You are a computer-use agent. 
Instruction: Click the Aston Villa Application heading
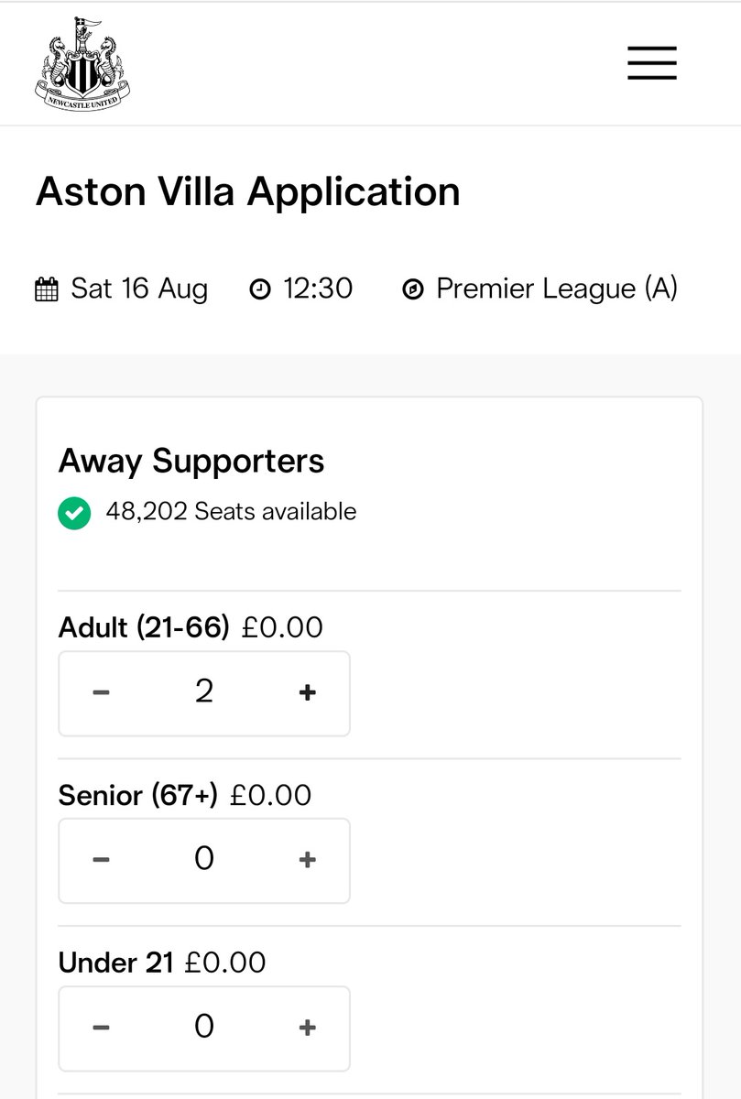point(248,194)
